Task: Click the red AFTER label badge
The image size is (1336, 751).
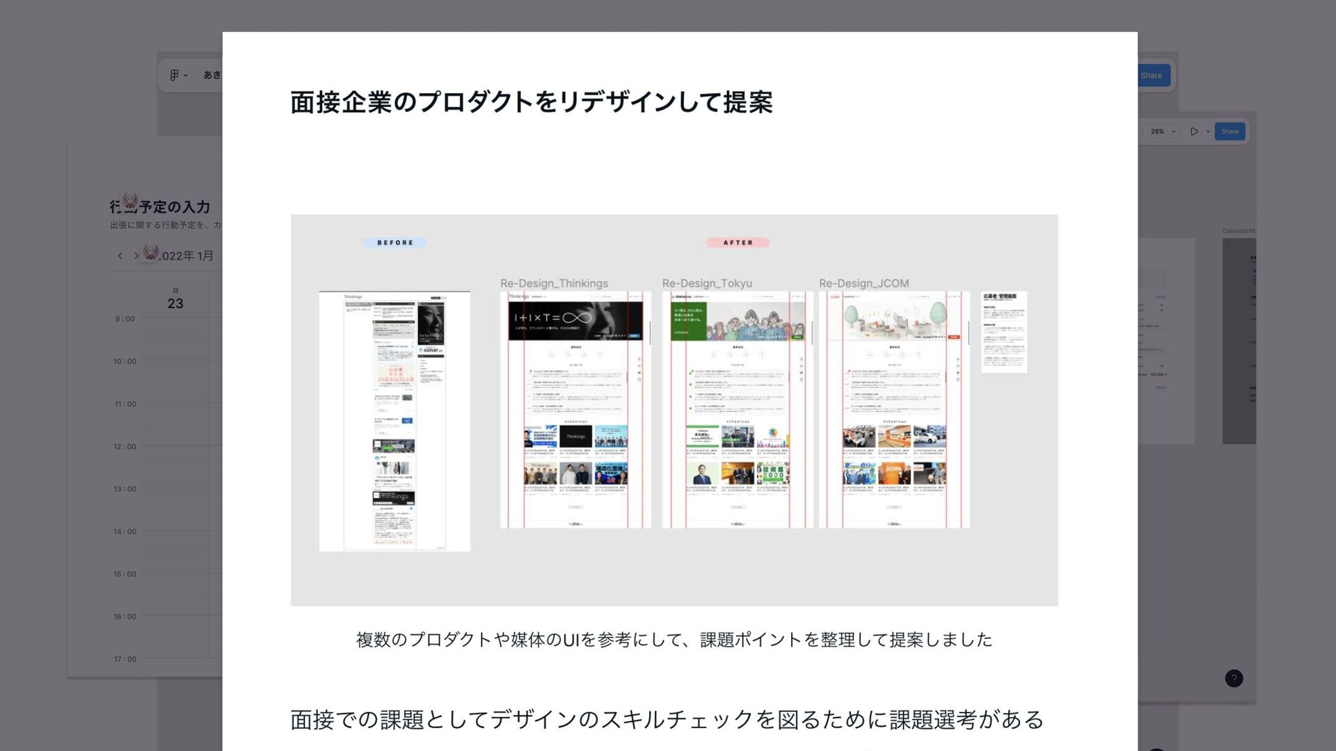Action: pyautogui.click(x=738, y=243)
